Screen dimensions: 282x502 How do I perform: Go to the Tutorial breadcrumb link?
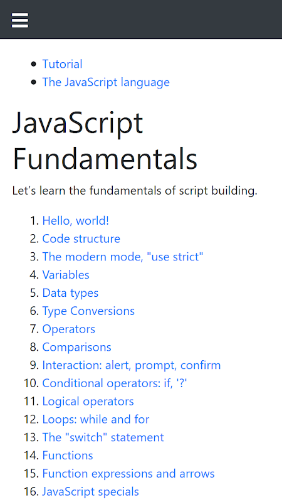[x=62, y=64]
